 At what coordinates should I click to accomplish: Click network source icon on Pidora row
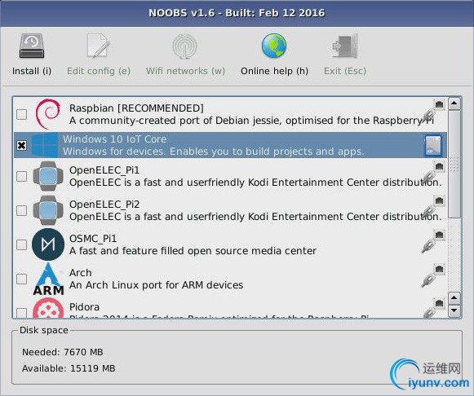[x=433, y=308]
